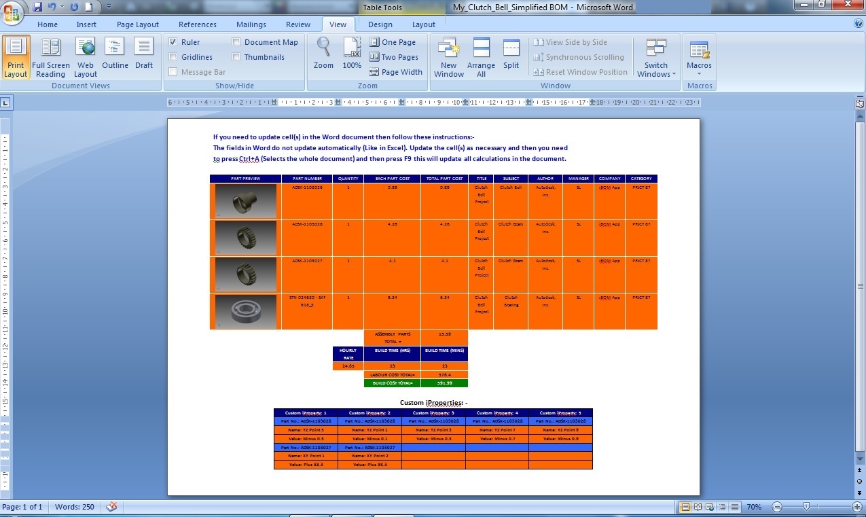866x517 pixels.
Task: Click the Redo/Repeat icon
Action: point(74,7)
